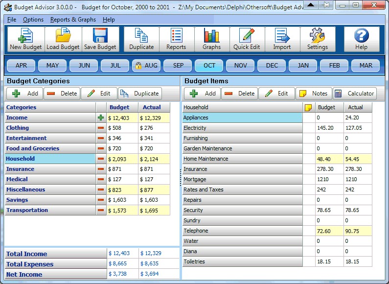389x284 pixels.
Task: Click the Categories column header
Action: coord(50,107)
